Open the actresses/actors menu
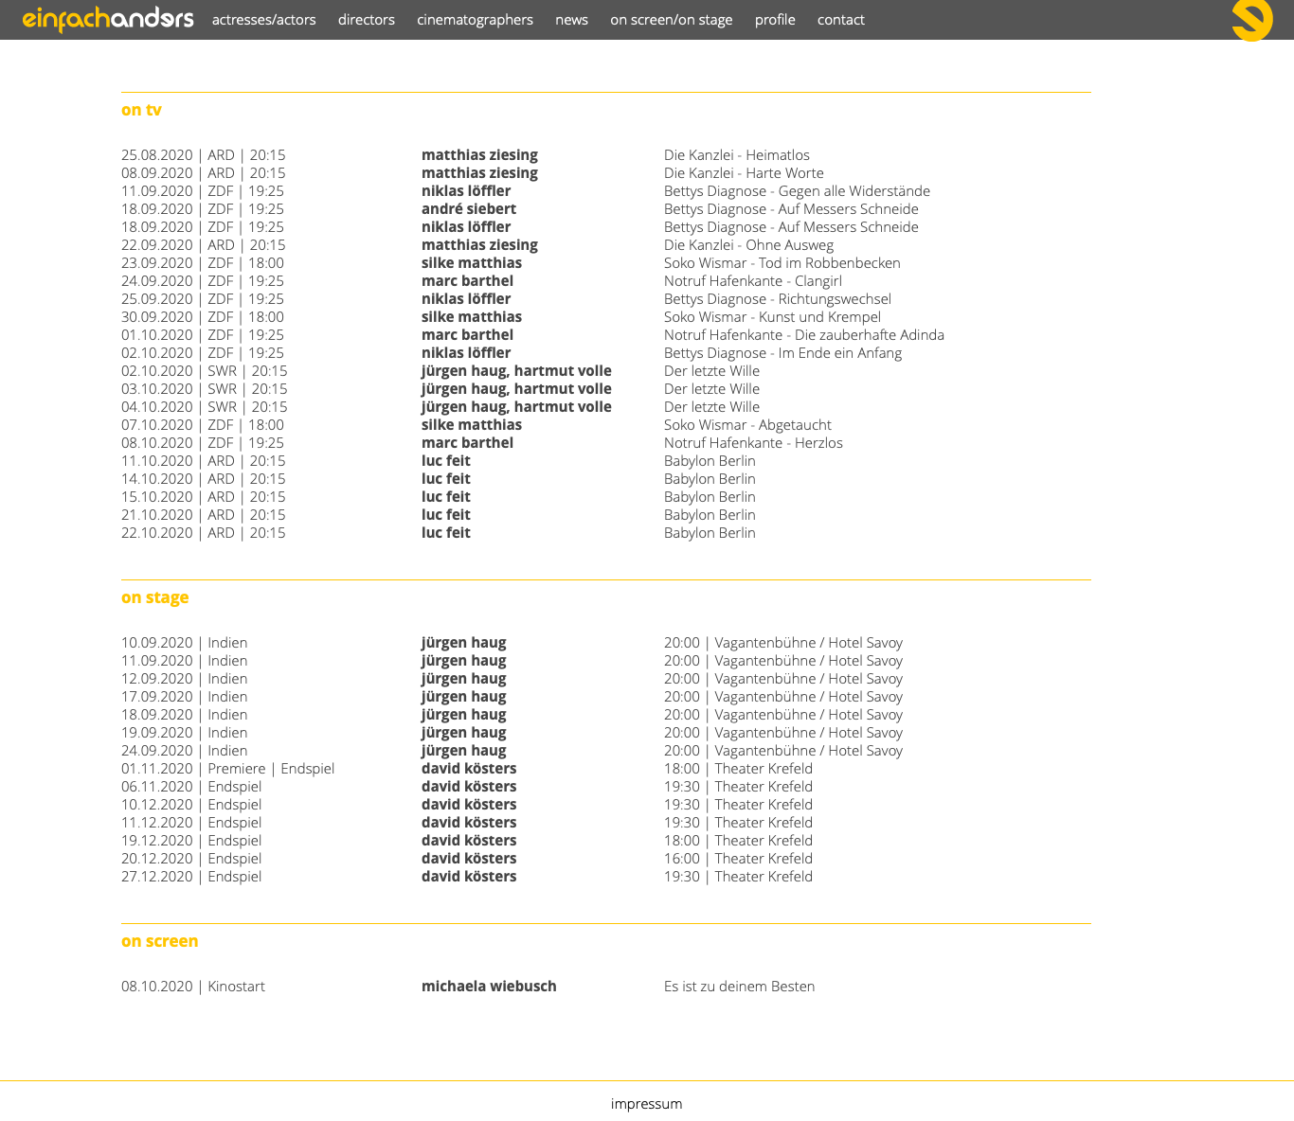 tap(264, 20)
